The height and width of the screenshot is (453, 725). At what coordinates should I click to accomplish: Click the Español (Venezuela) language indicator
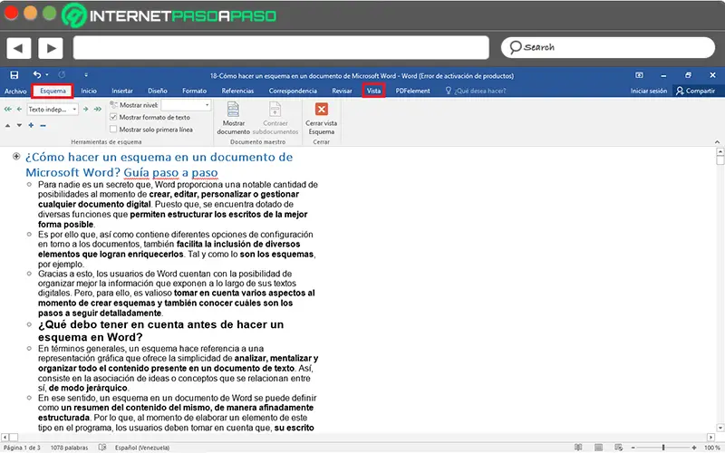pos(142,448)
